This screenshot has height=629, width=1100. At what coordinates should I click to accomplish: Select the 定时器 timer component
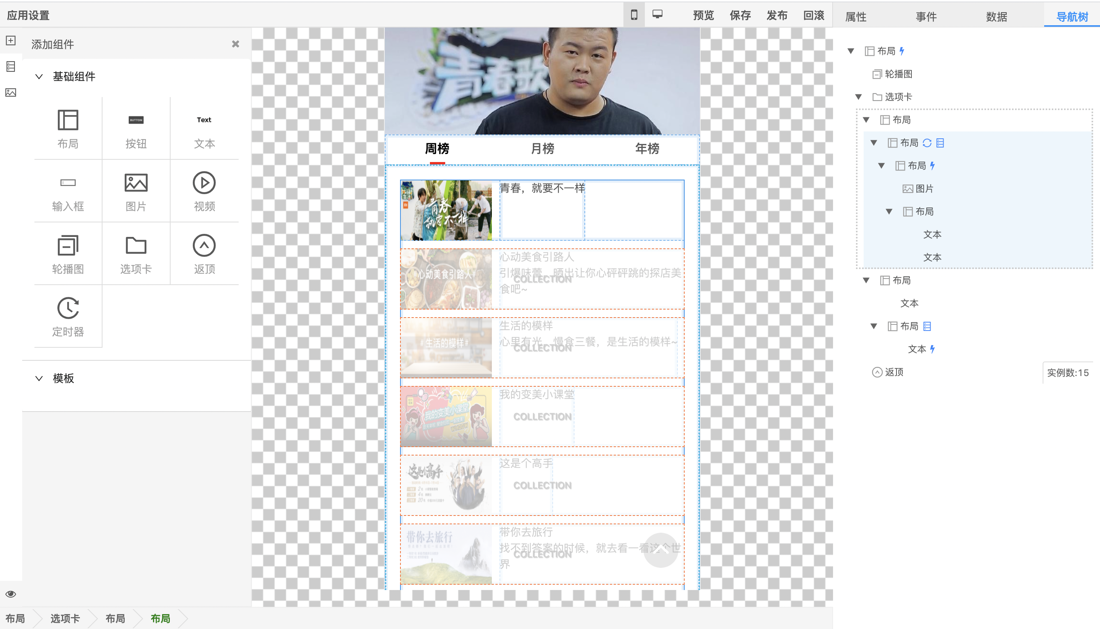pos(68,308)
